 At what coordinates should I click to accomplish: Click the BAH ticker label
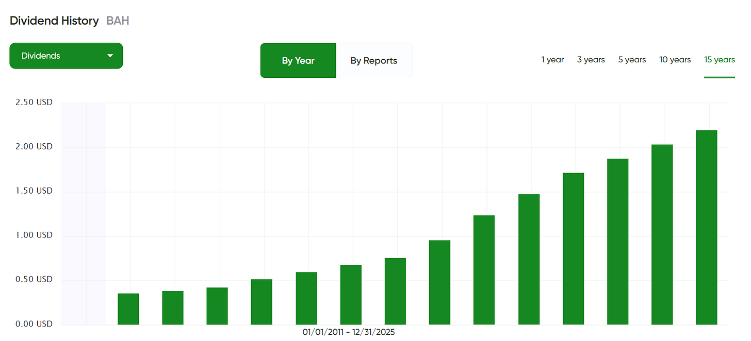click(118, 21)
